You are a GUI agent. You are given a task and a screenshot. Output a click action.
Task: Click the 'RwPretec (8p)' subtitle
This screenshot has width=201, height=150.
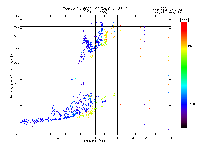tap(95, 12)
